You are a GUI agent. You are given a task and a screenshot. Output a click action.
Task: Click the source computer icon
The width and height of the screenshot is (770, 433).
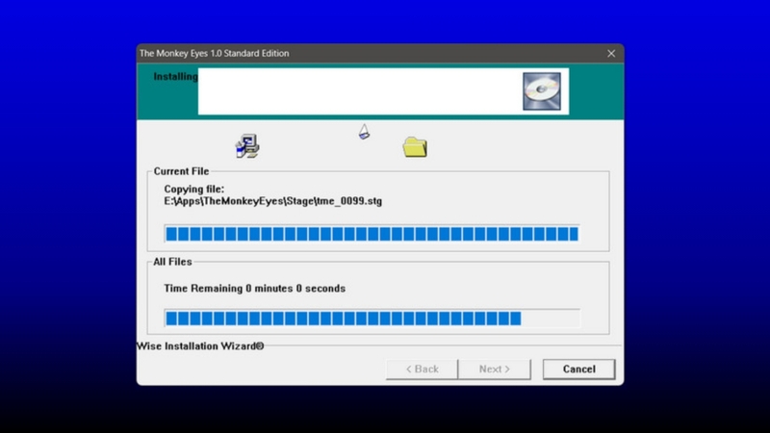point(247,146)
